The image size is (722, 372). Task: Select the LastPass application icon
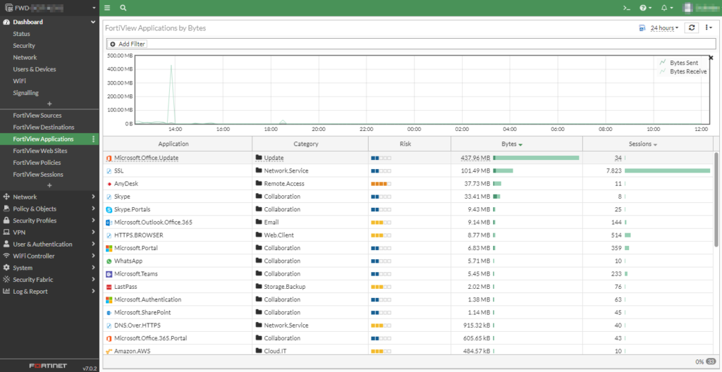[x=109, y=287]
